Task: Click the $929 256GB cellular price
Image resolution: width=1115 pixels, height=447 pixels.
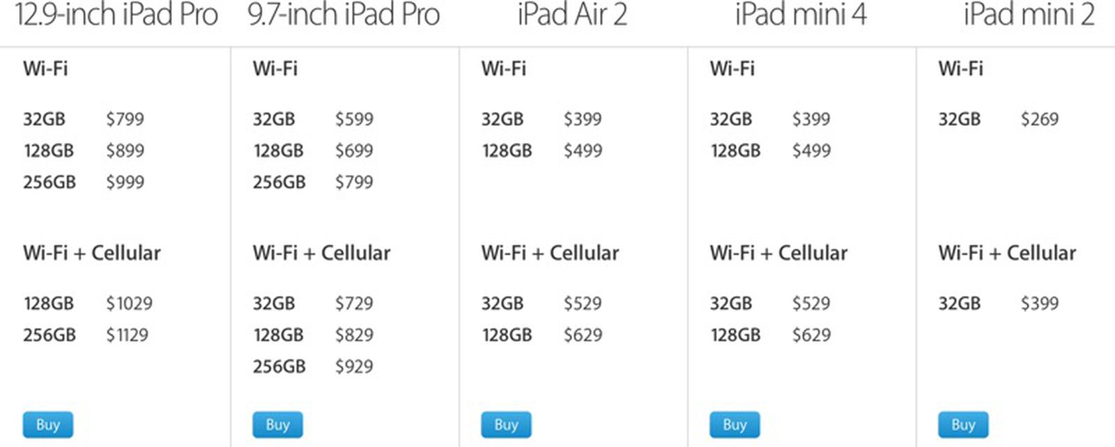Action: (x=354, y=366)
